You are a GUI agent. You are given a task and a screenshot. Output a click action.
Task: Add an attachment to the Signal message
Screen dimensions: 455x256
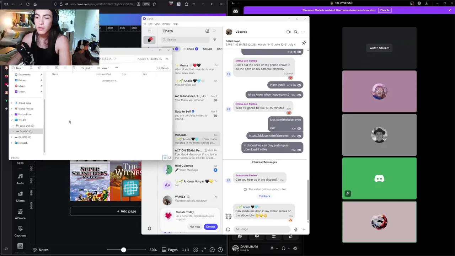(x=304, y=229)
